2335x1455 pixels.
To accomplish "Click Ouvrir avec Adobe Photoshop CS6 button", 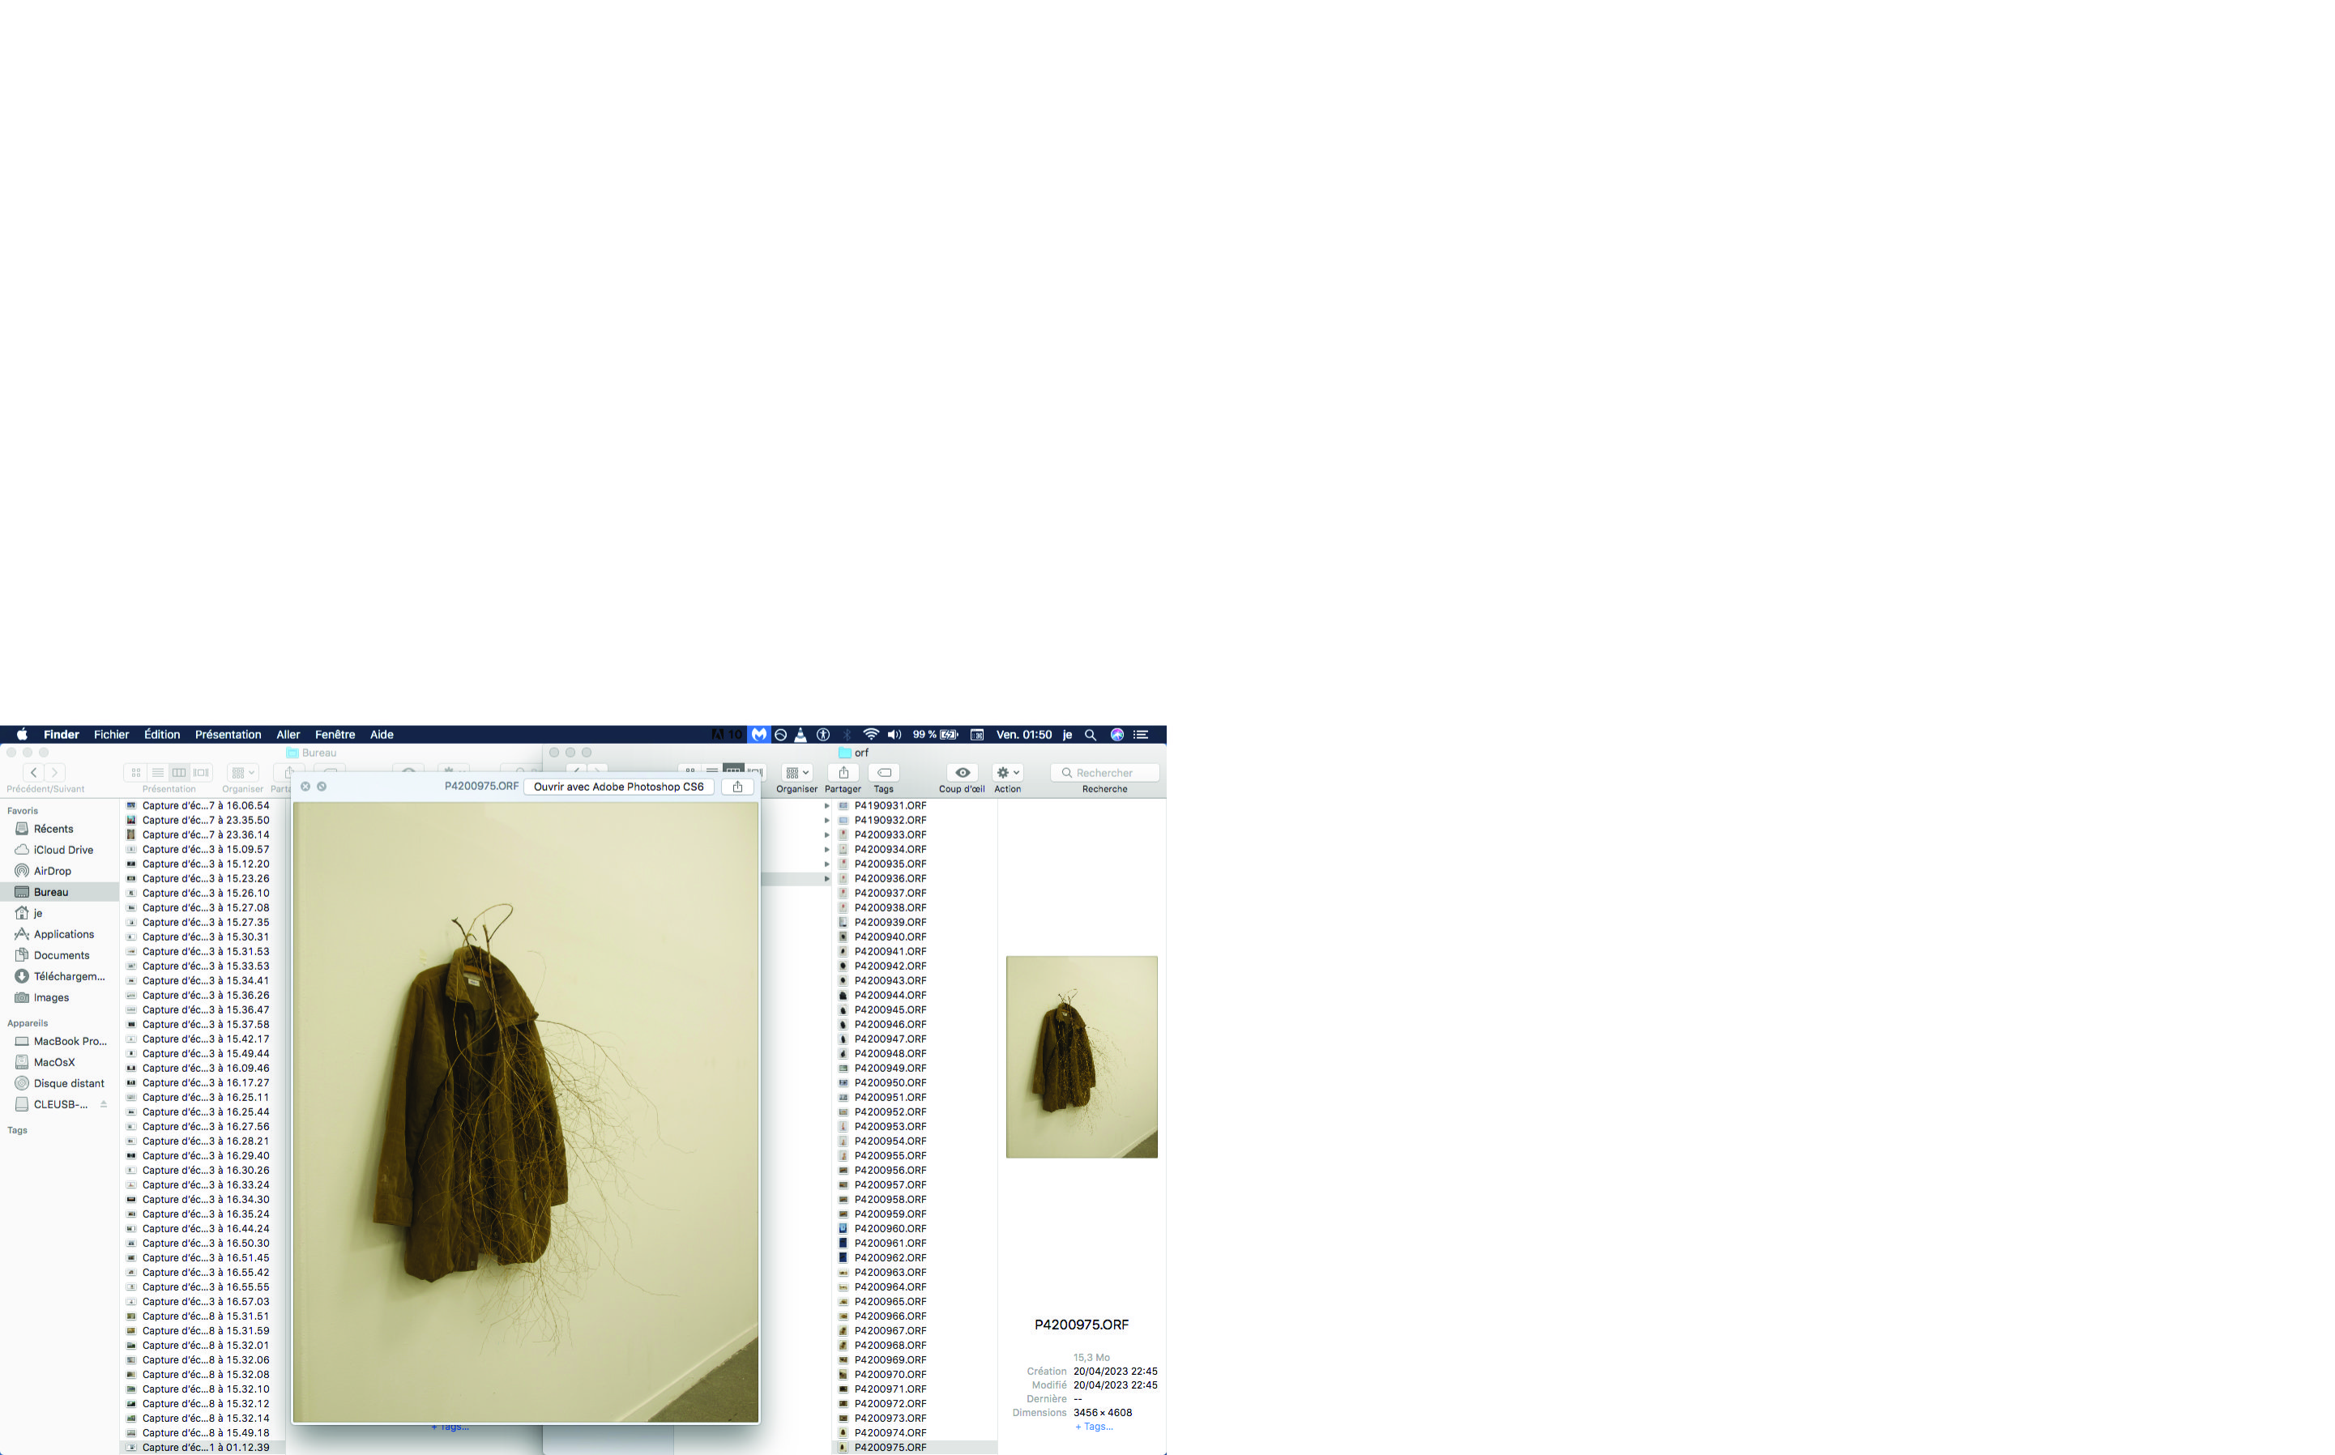I will [619, 787].
